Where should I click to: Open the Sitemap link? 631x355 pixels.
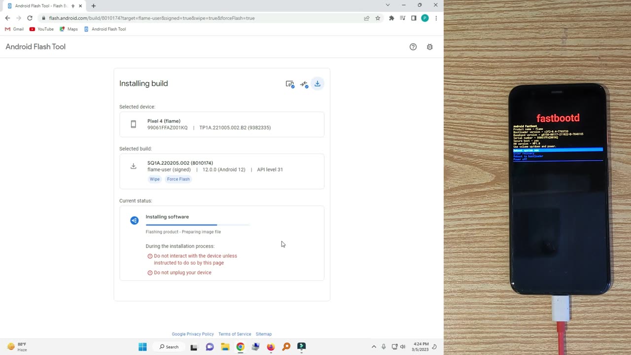pyautogui.click(x=264, y=334)
